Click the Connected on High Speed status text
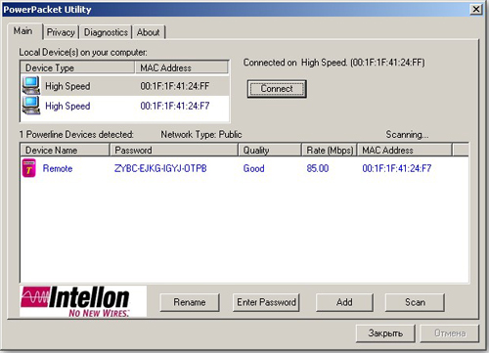This screenshot has width=489, height=353. [334, 63]
